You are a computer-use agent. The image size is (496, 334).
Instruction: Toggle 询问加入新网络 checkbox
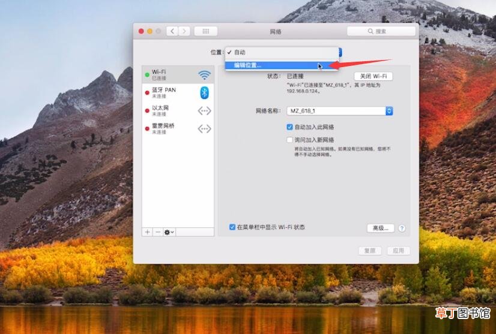coord(289,140)
